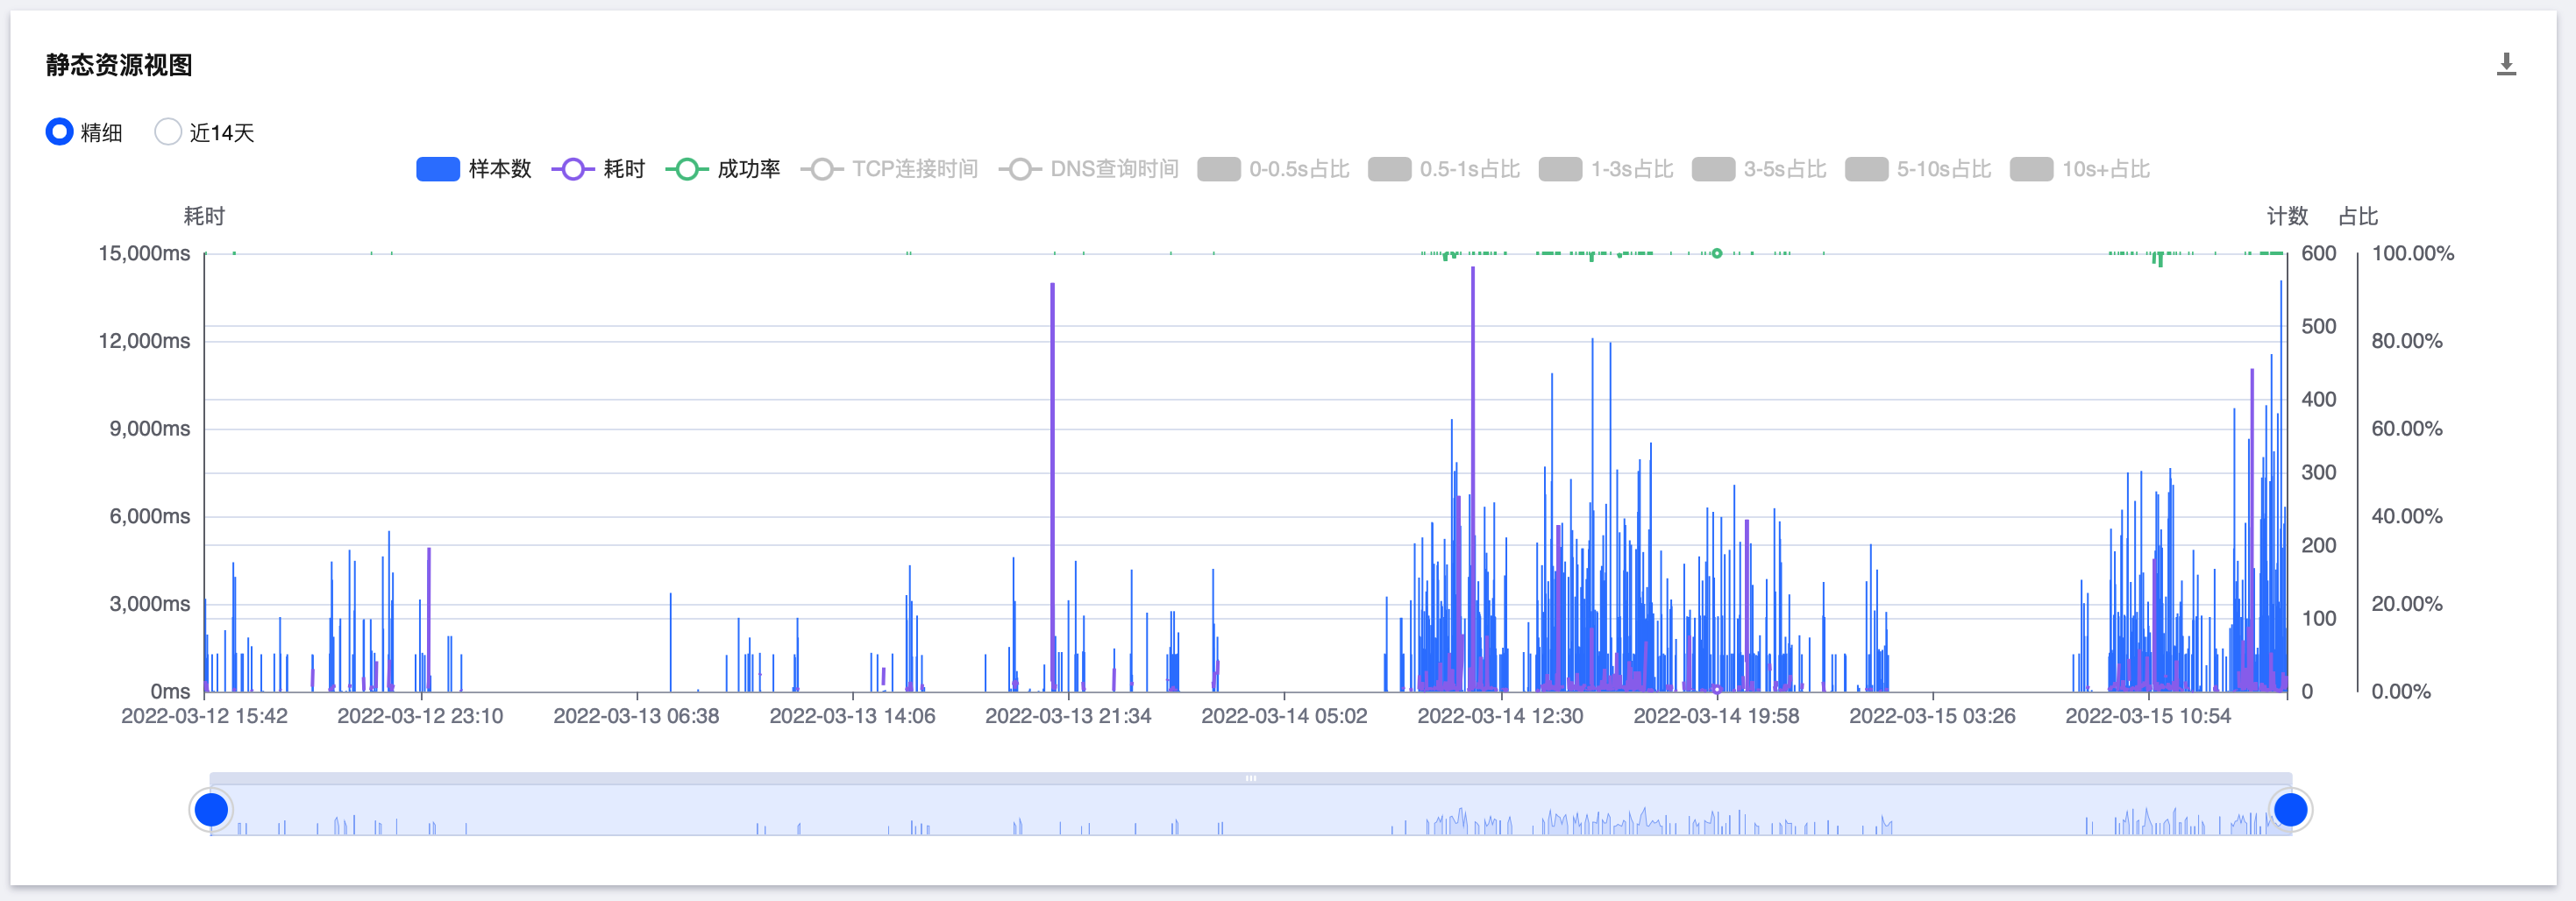Enable the TCP连接时间 legend series
The image size is (2576, 901).
[x=889, y=169]
